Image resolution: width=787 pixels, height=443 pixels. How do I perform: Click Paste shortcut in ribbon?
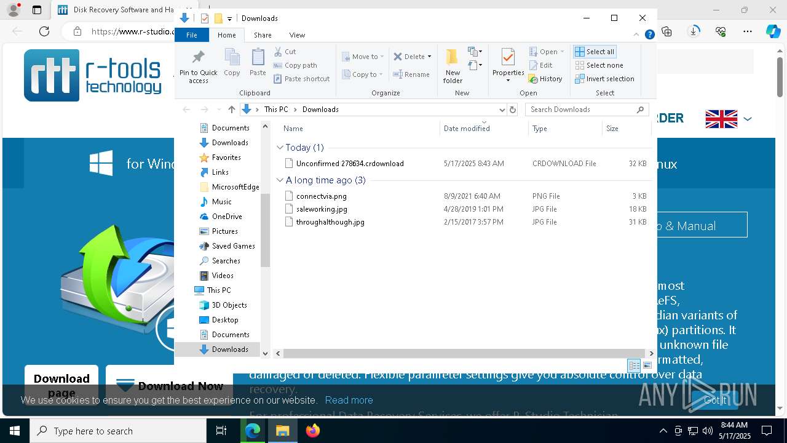pyautogui.click(x=301, y=79)
